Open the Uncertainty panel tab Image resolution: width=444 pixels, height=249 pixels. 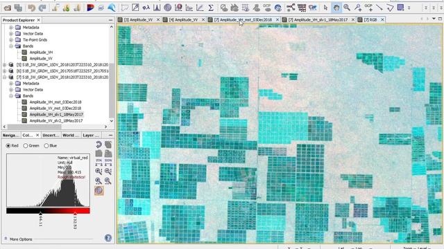[x=51, y=136]
